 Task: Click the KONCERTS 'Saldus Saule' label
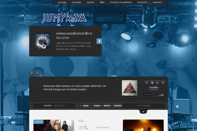54,106
